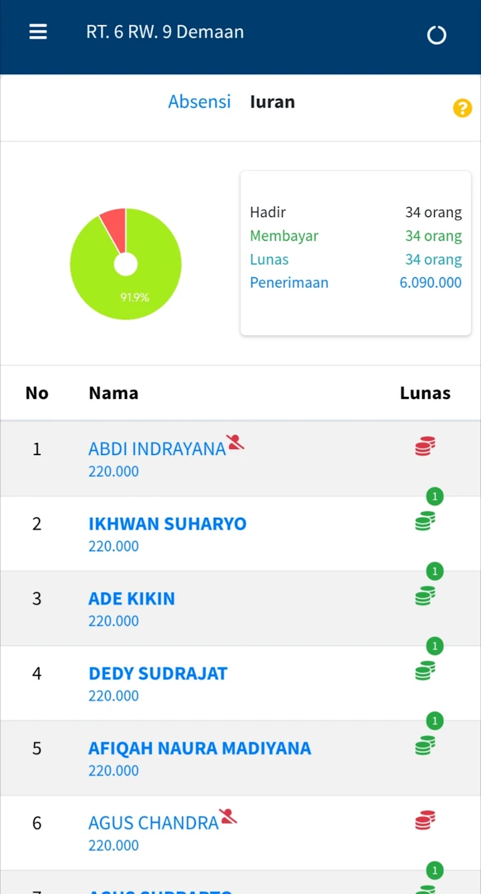Tap absent-person icon beside Agus Chandra
The width and height of the screenshot is (481, 894).
pos(228,816)
